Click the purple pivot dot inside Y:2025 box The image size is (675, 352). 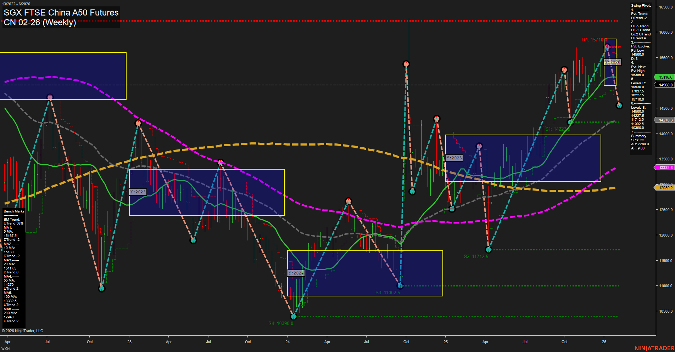pyautogui.click(x=479, y=145)
